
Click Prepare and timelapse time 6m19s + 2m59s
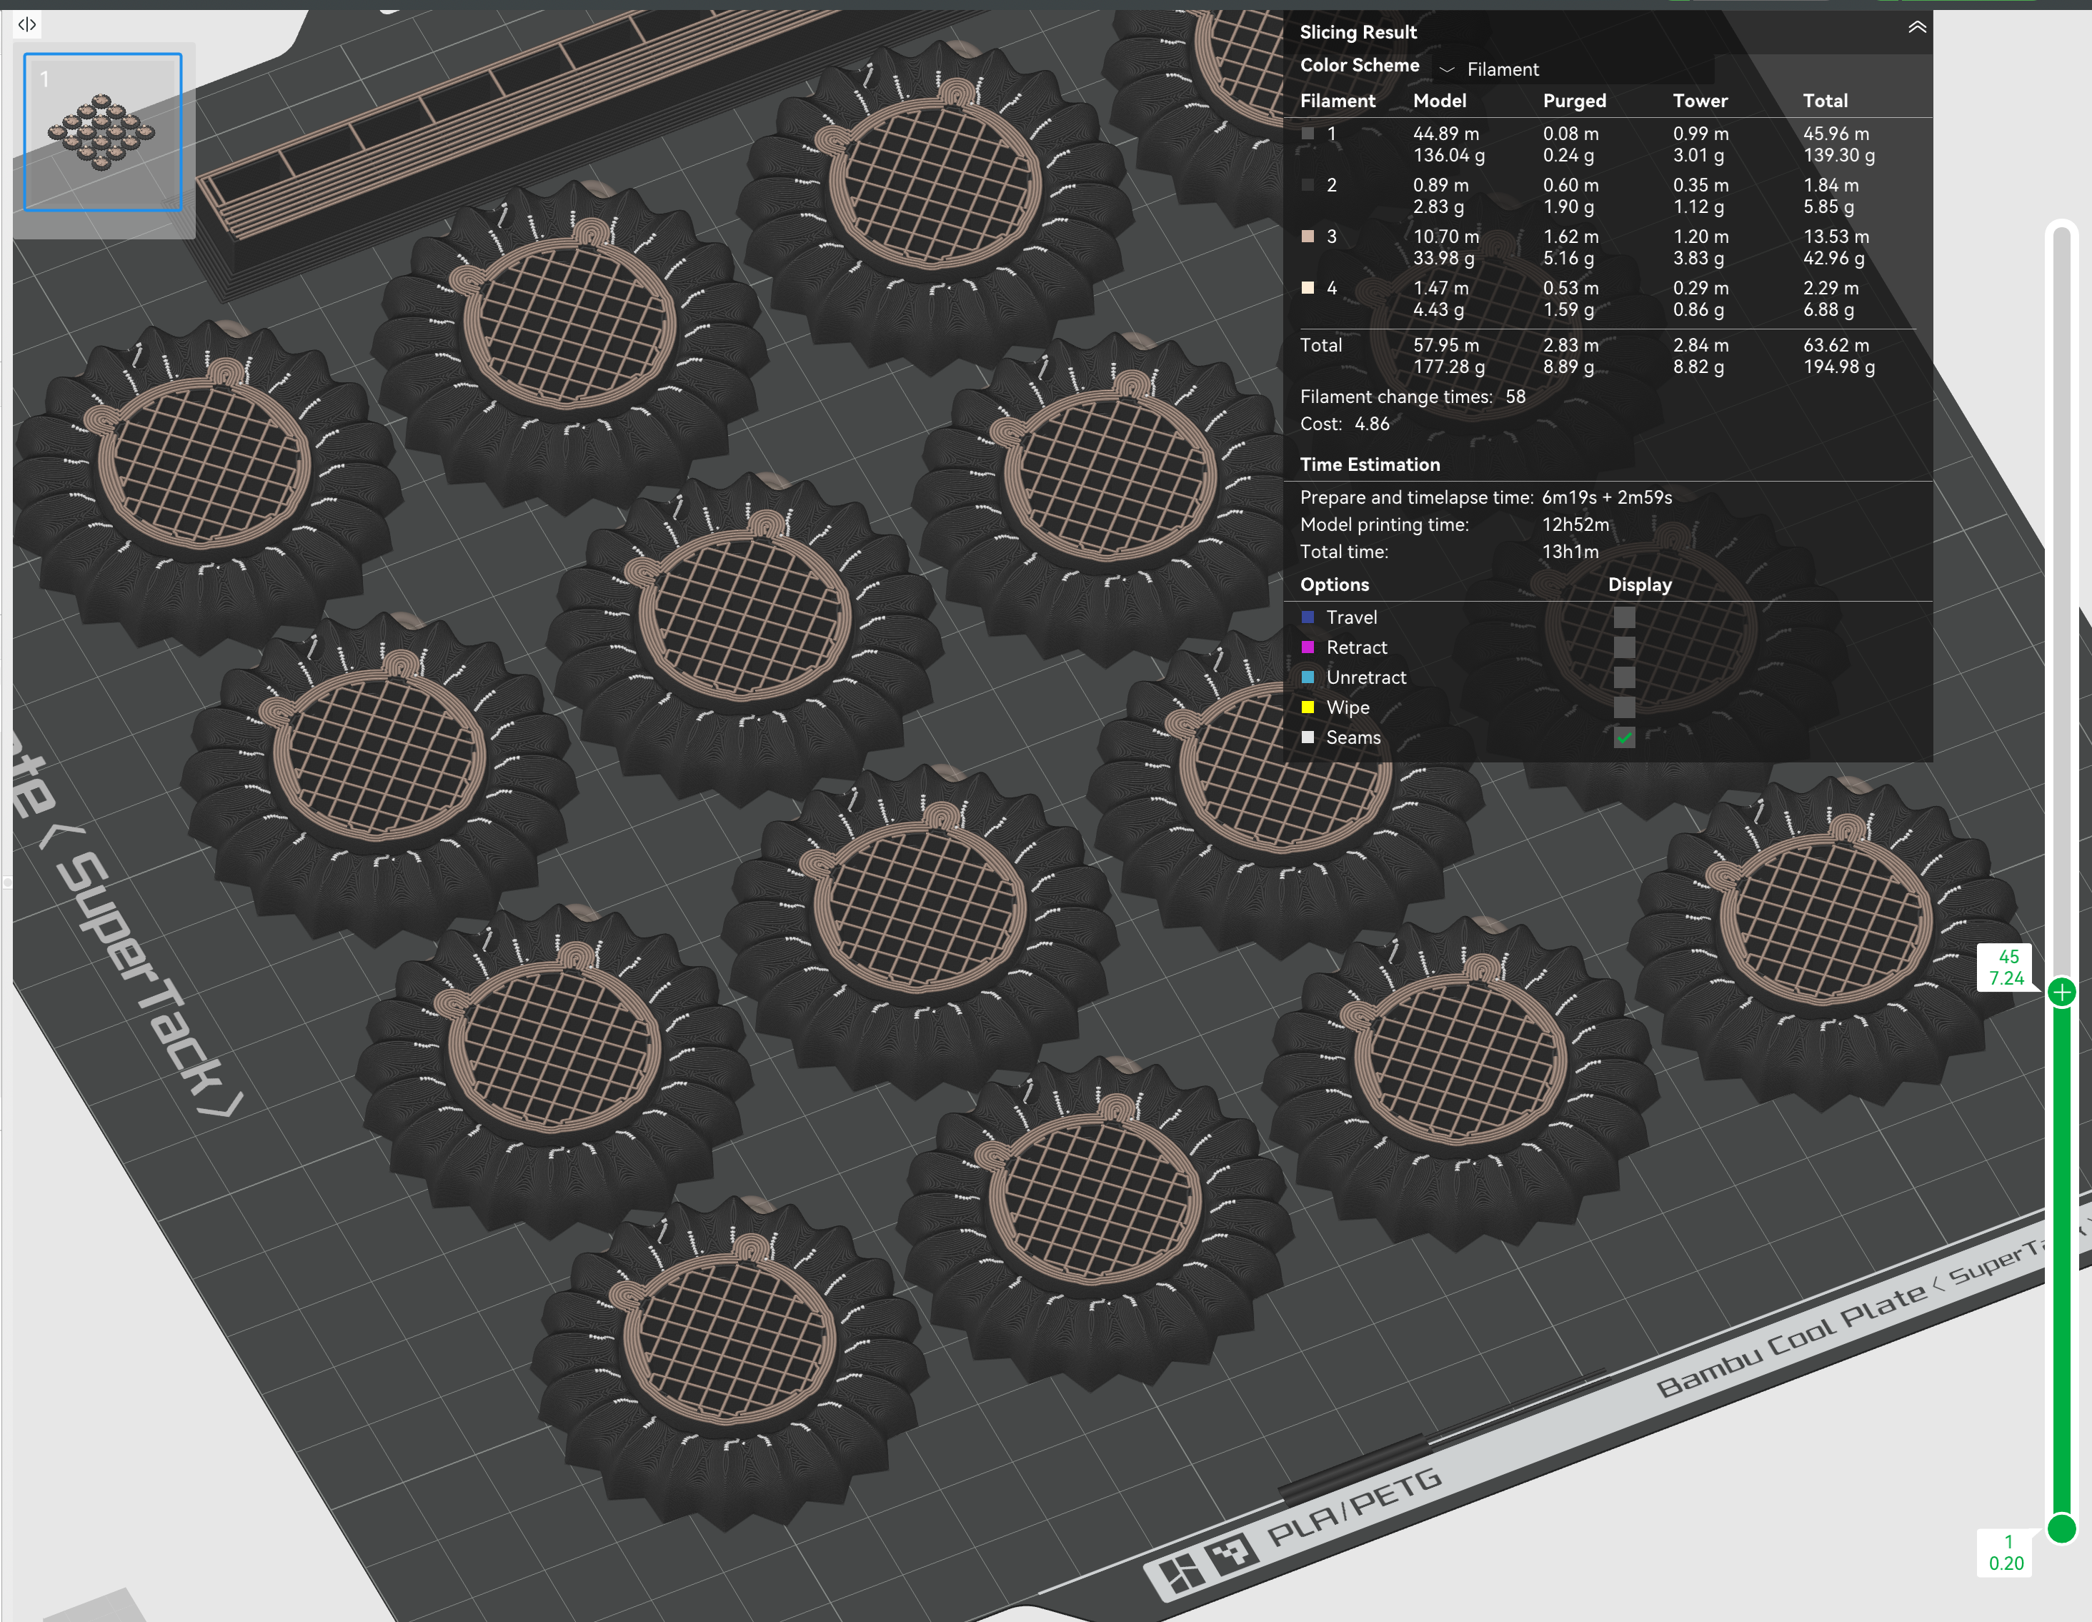click(x=1606, y=497)
